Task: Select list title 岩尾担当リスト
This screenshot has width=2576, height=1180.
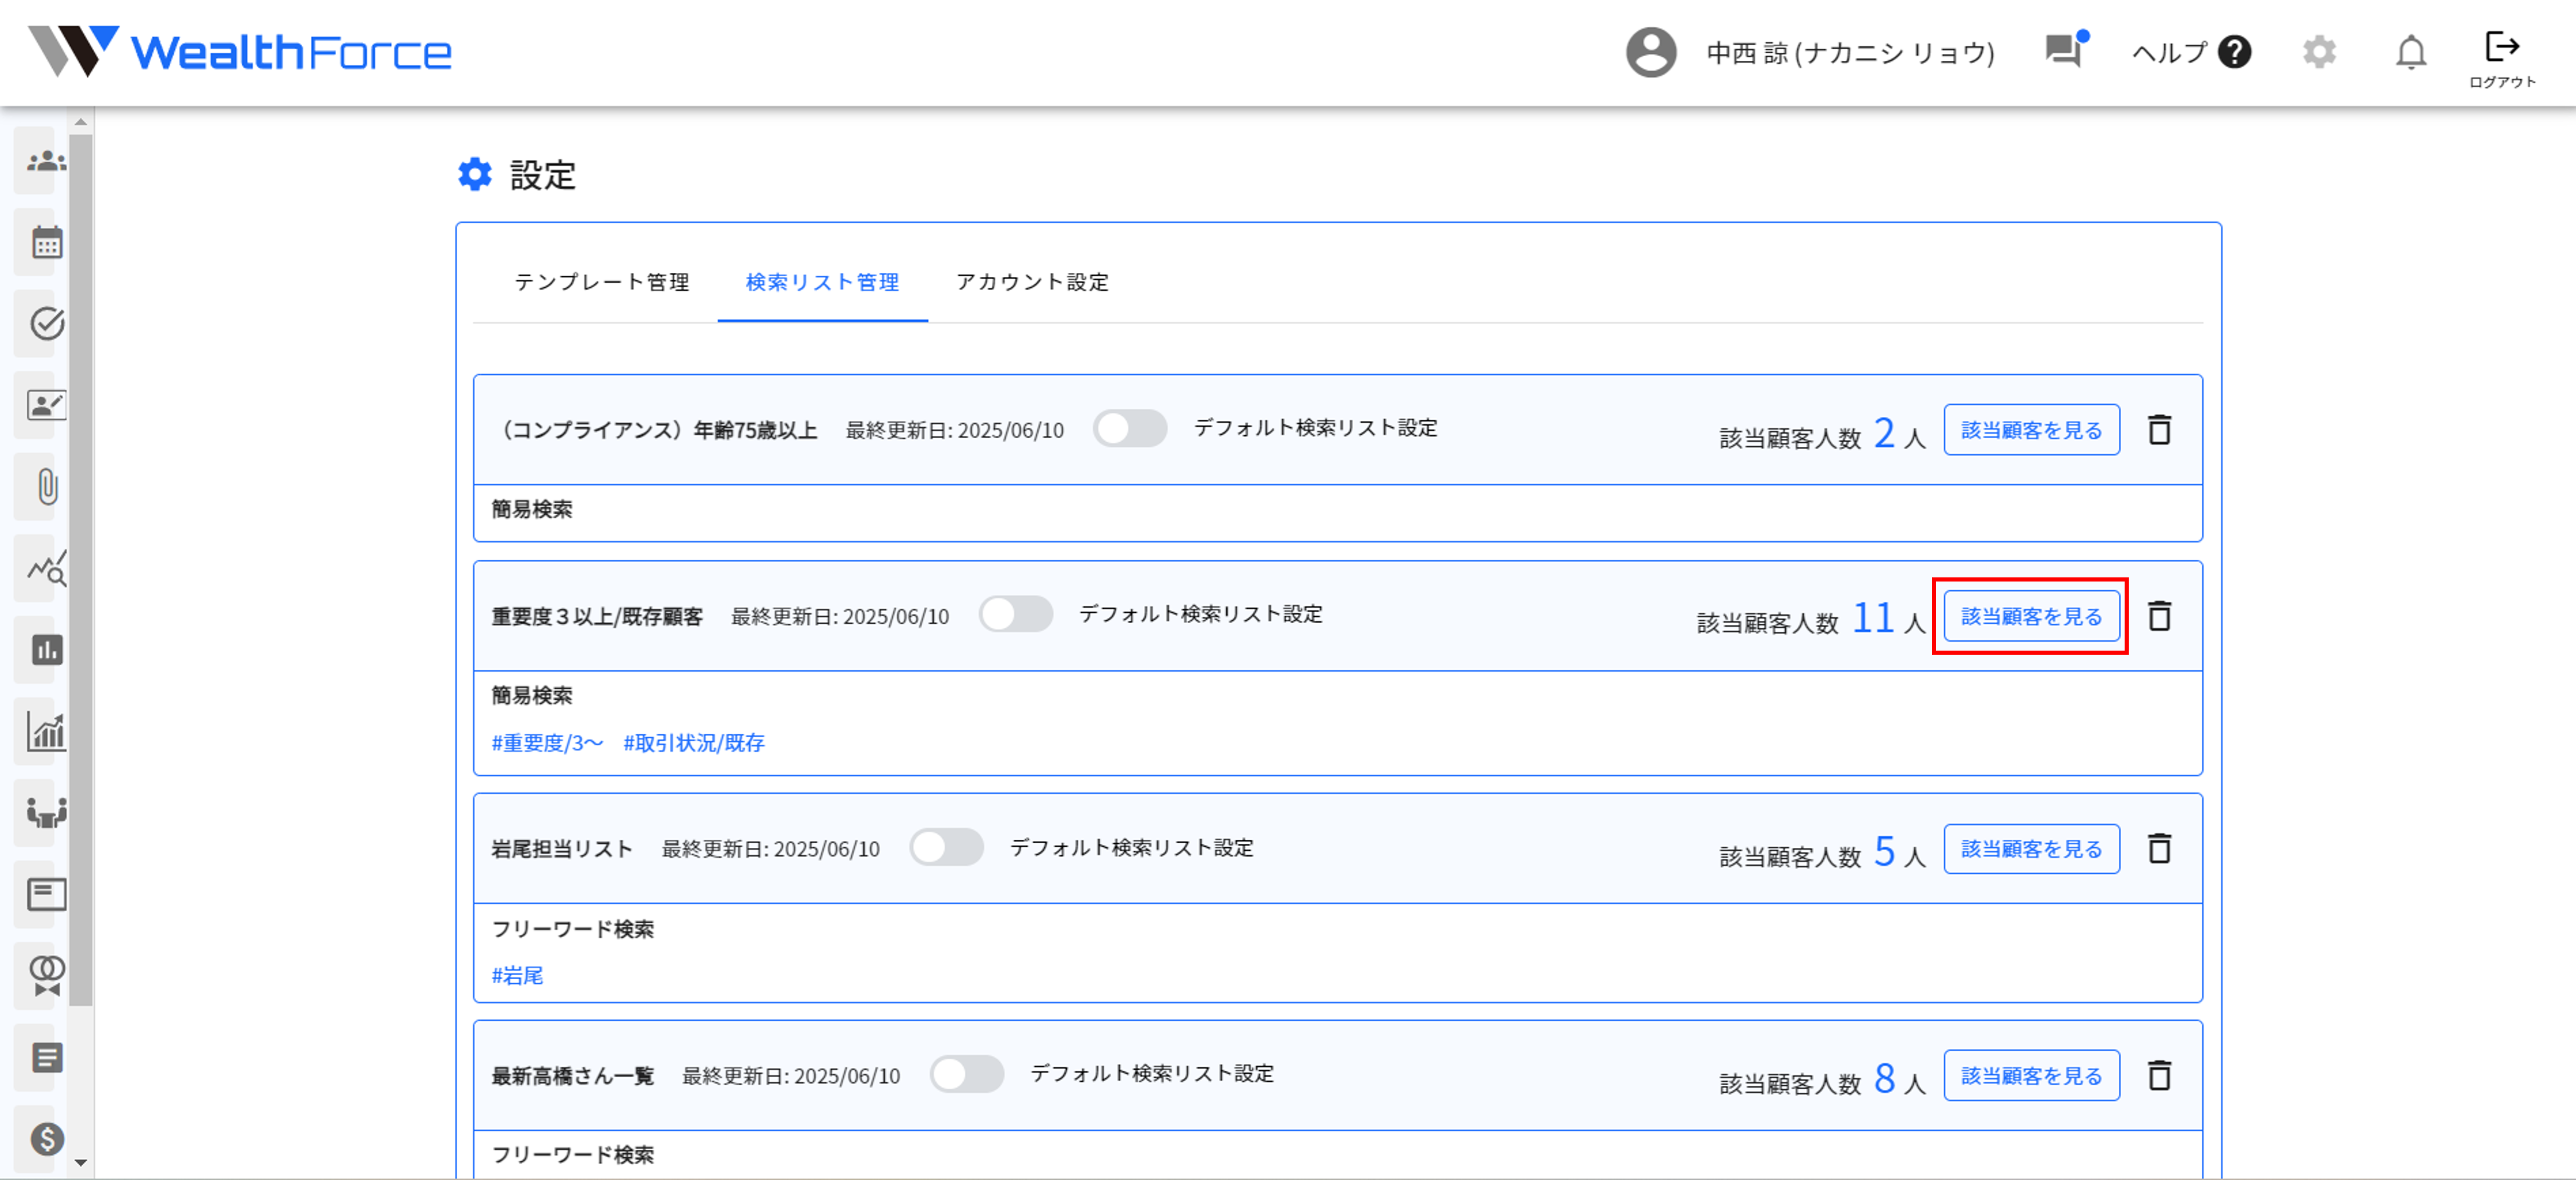Action: [x=562, y=849]
